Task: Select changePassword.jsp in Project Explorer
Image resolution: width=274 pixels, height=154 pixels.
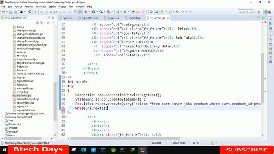Action: (27, 41)
